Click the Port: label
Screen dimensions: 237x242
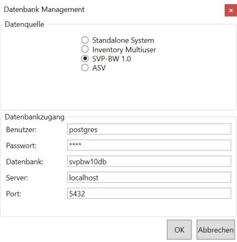pyautogui.click(x=14, y=194)
